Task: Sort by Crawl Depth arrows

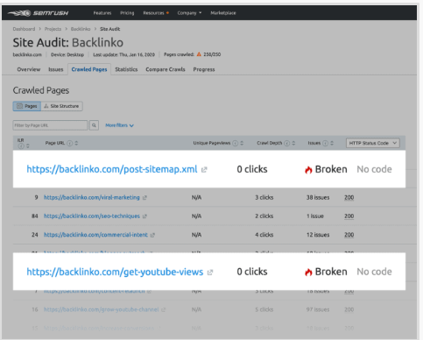Action: [293, 143]
